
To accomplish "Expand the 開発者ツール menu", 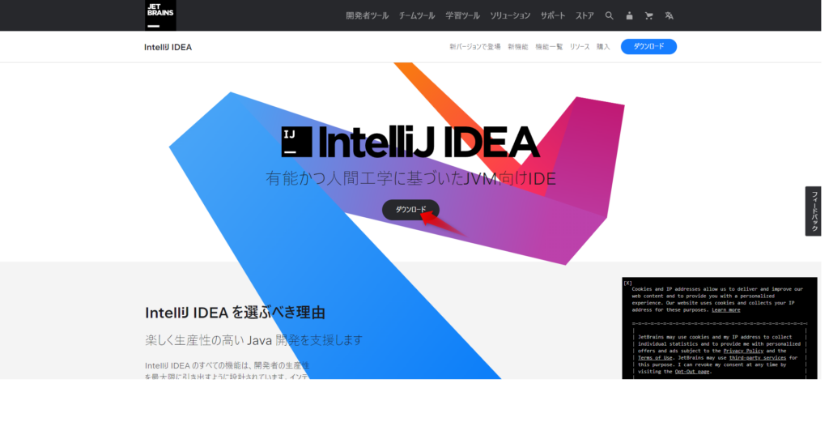I will (x=367, y=16).
